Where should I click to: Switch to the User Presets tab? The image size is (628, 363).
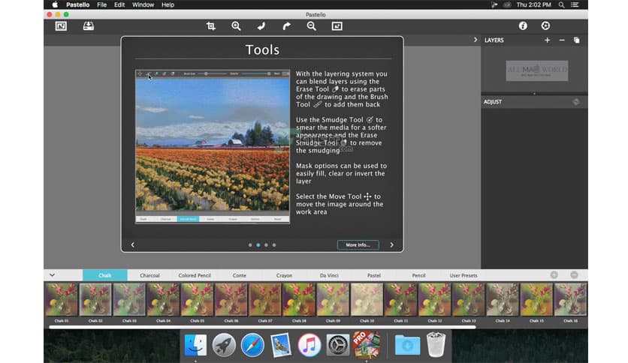[x=463, y=275]
